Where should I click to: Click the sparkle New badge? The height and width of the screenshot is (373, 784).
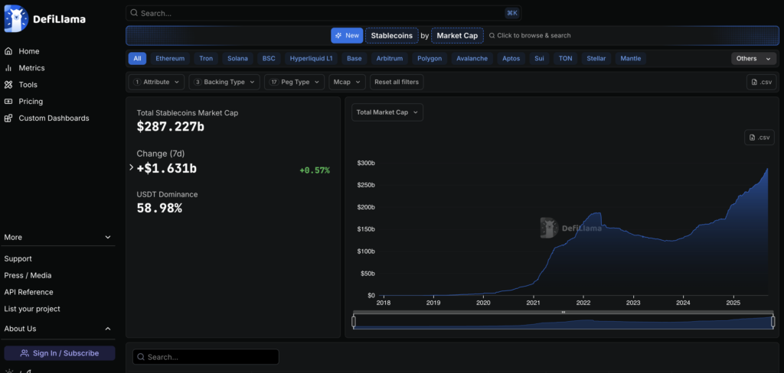click(x=347, y=35)
